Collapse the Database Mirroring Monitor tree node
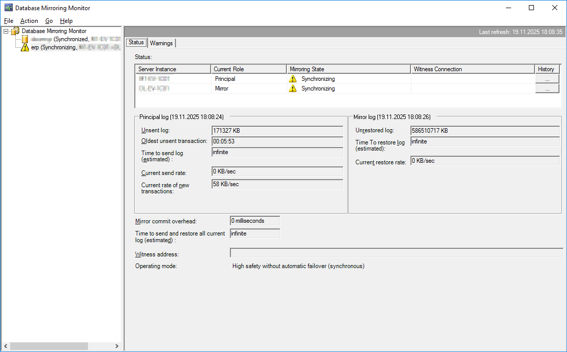Screen dimensions: 567x352 pos(6,31)
